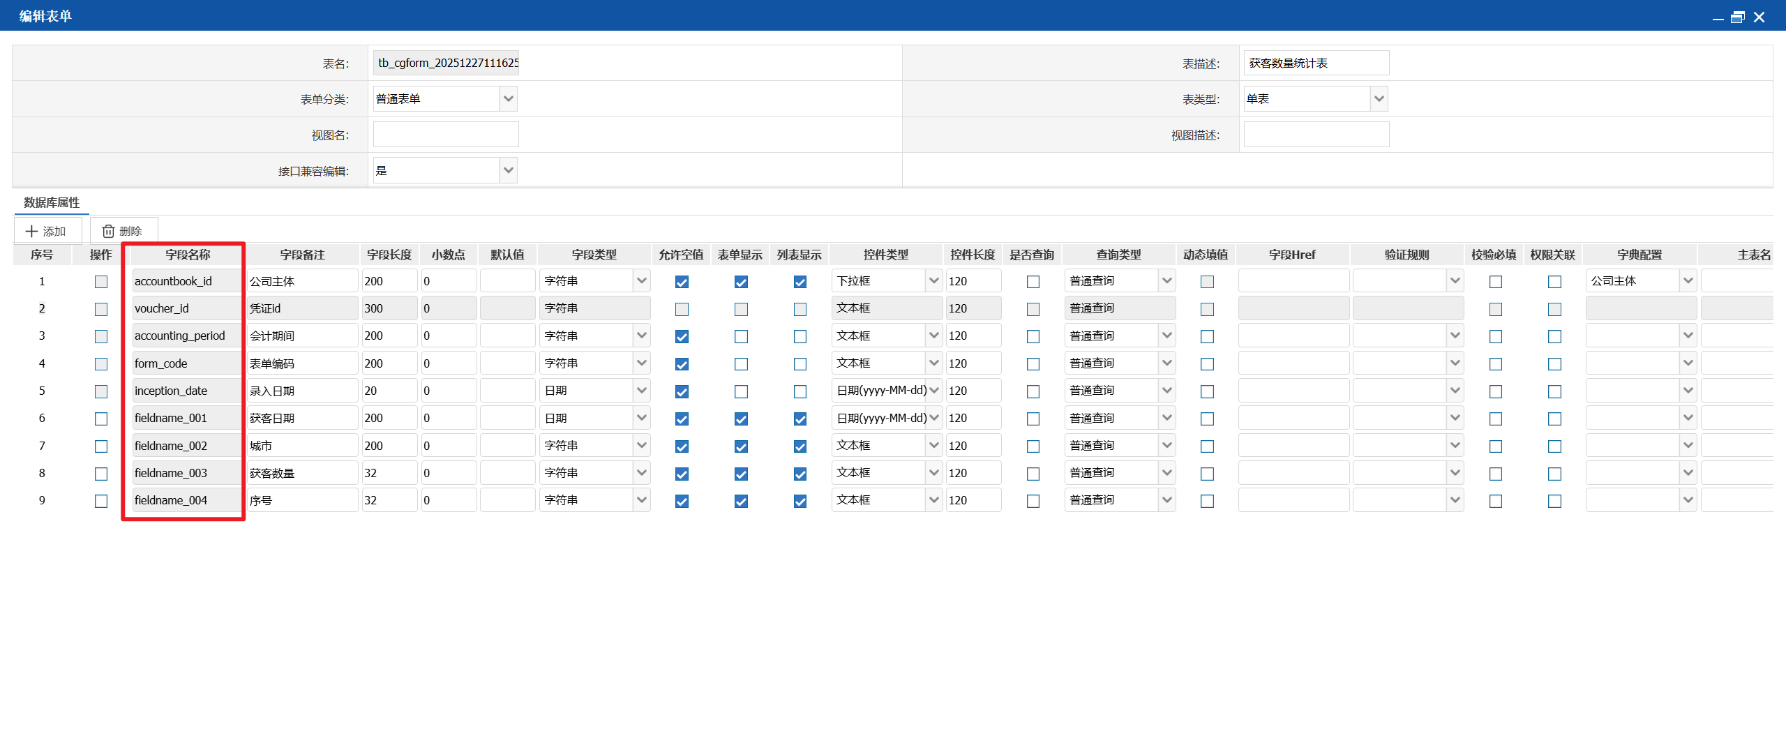The height and width of the screenshot is (752, 1786).
Task: Tick the operation checkbox for row 1
Action: pyautogui.click(x=101, y=282)
